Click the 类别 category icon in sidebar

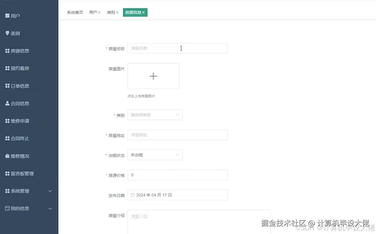(x=7, y=33)
